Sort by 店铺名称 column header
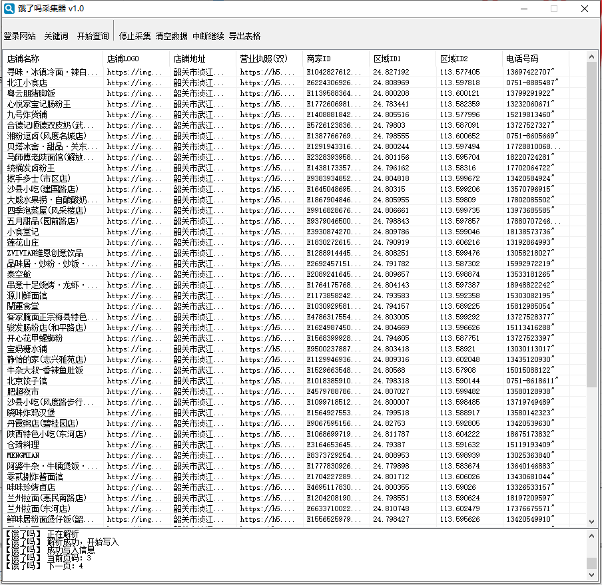 tap(53, 59)
